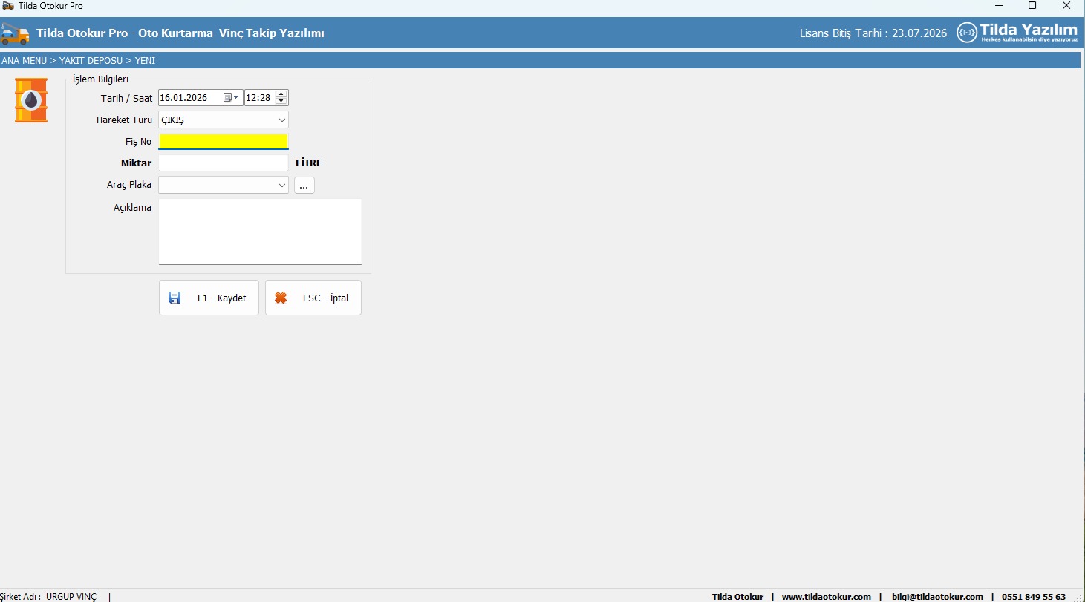Navigate to YAKIT DEPOSU breadcrumb item
1085x602 pixels.
pyautogui.click(x=91, y=61)
